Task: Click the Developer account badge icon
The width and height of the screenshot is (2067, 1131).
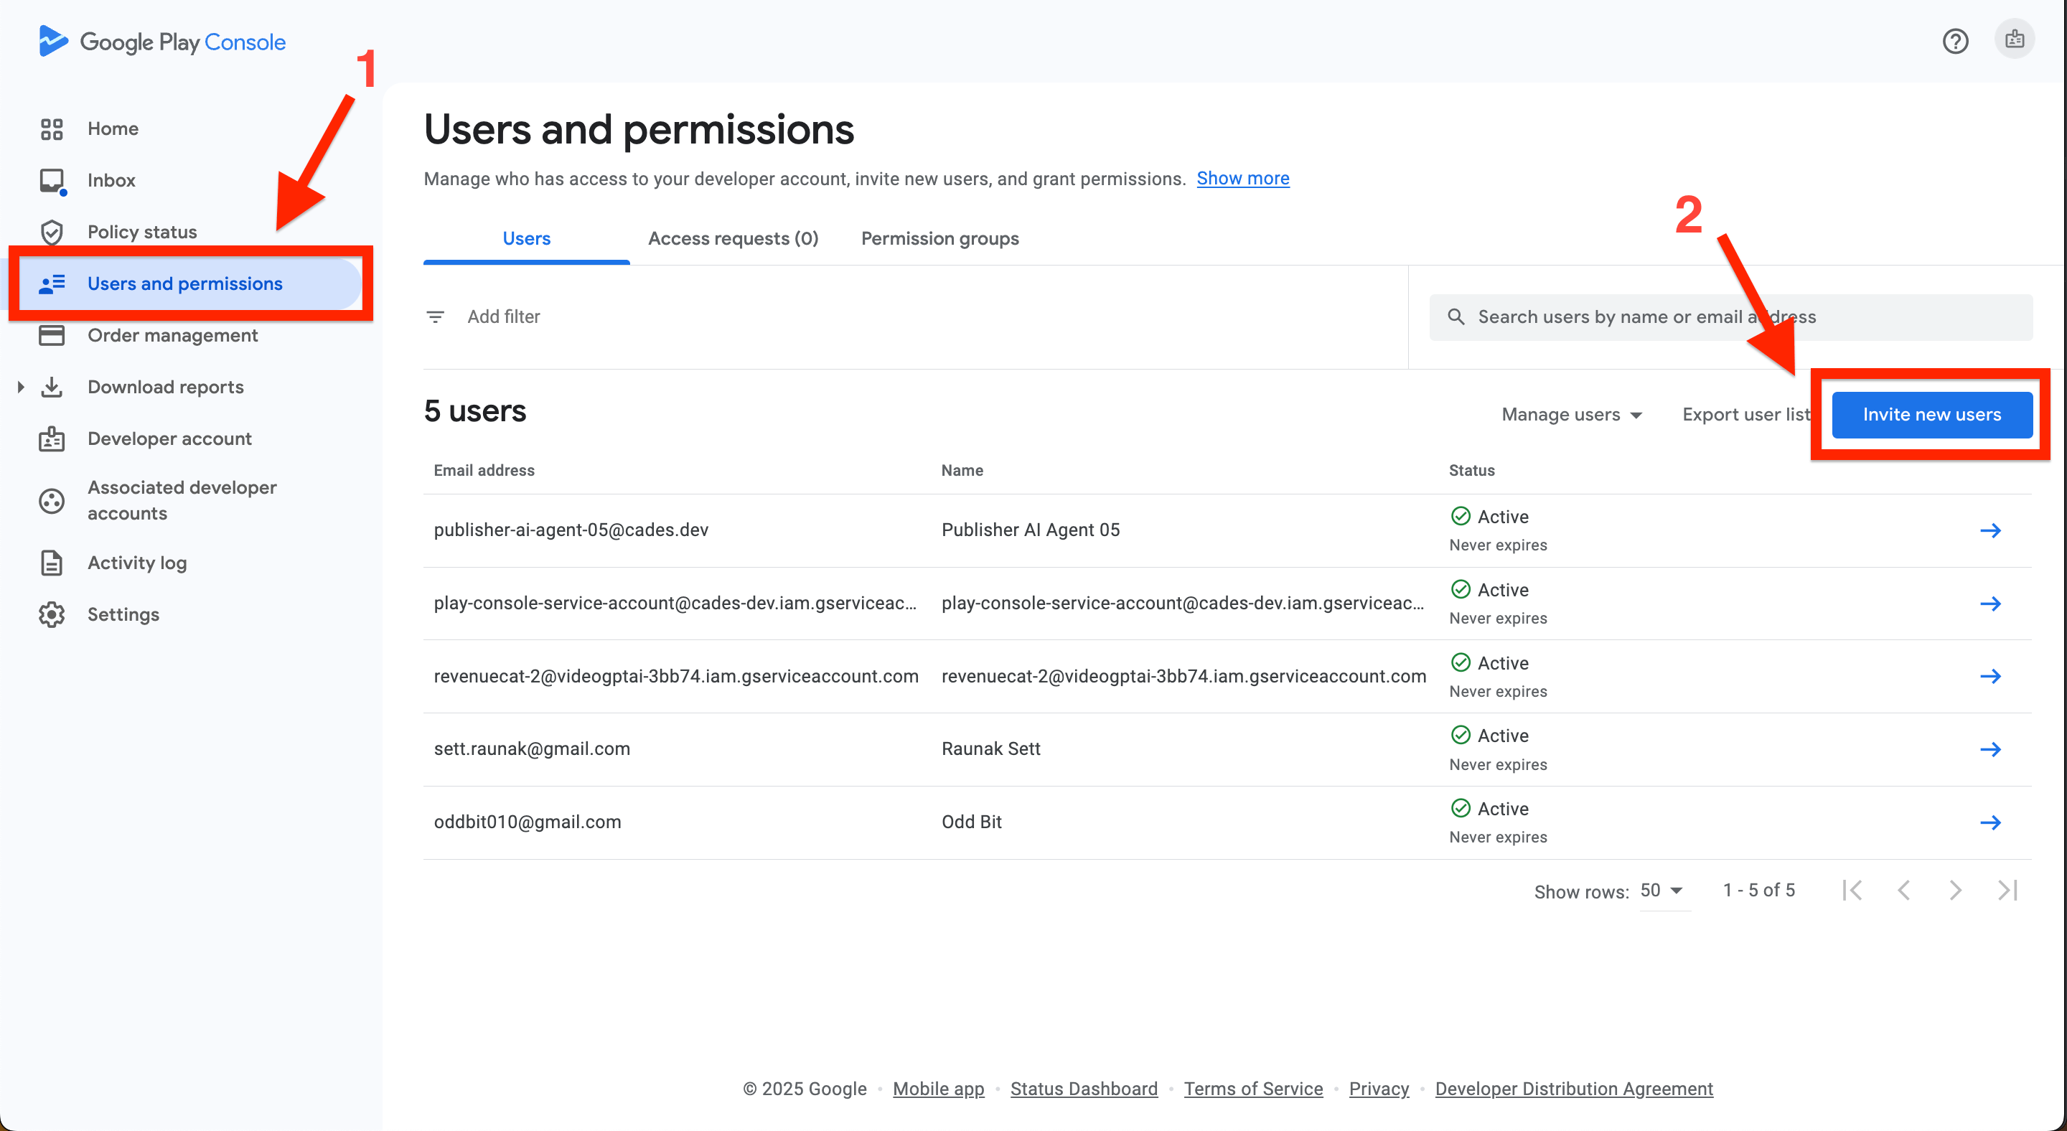Action: (52, 438)
